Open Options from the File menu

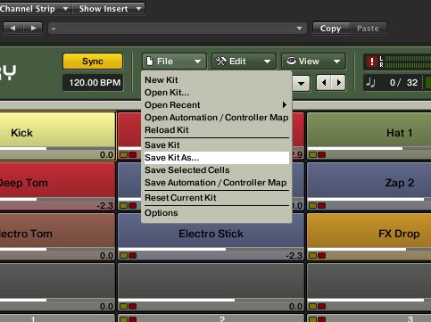point(216,213)
